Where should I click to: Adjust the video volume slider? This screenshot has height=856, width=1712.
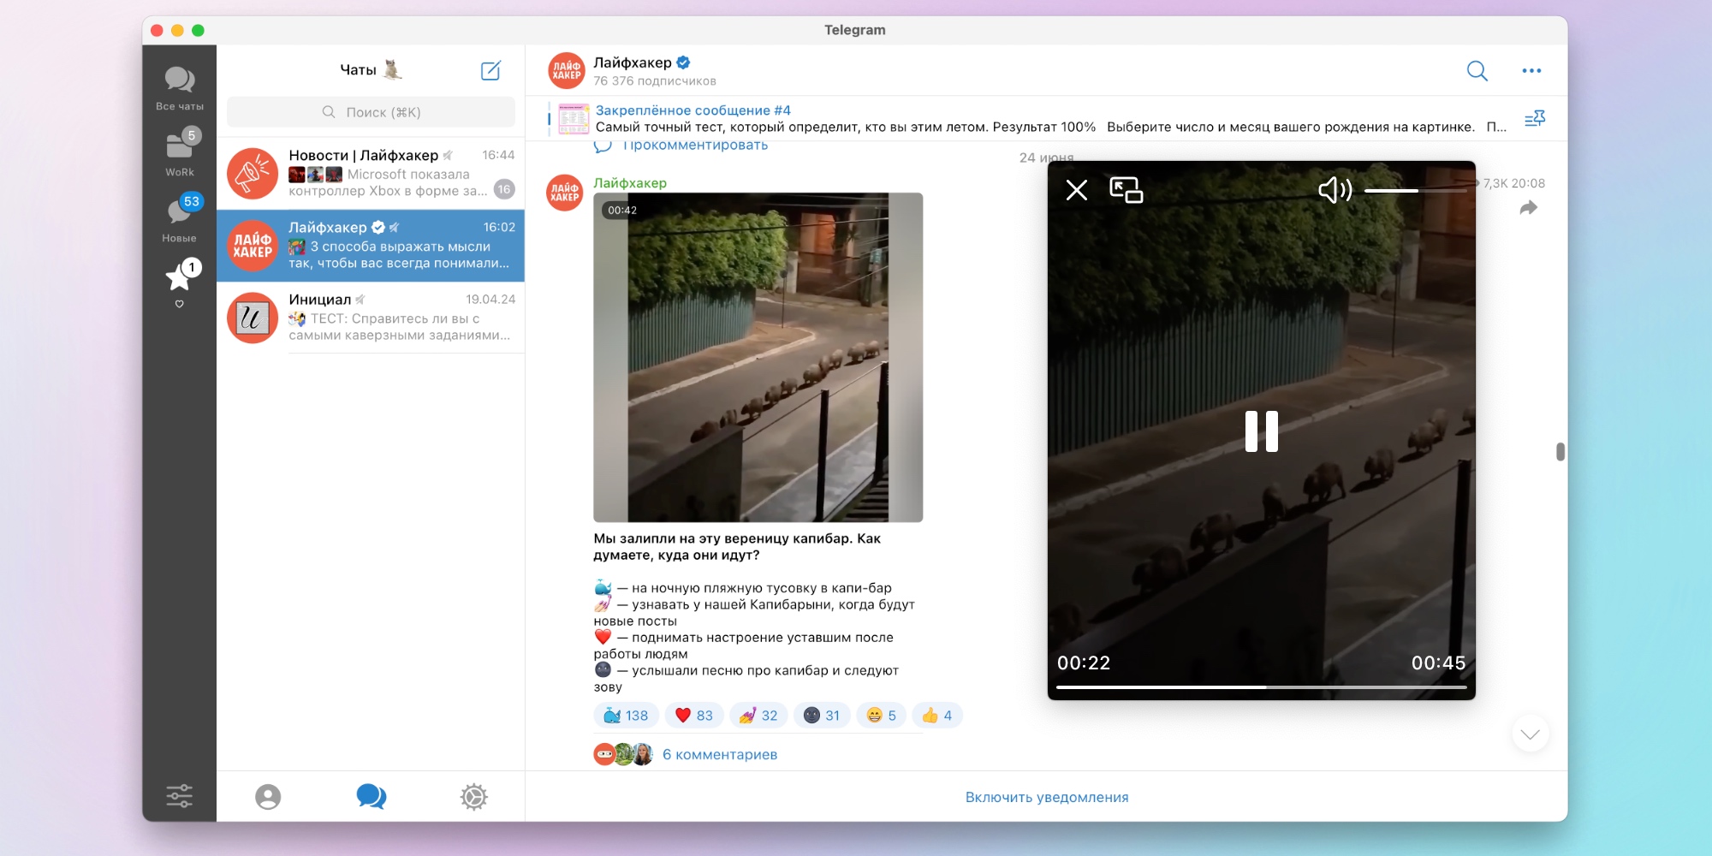point(1416,190)
